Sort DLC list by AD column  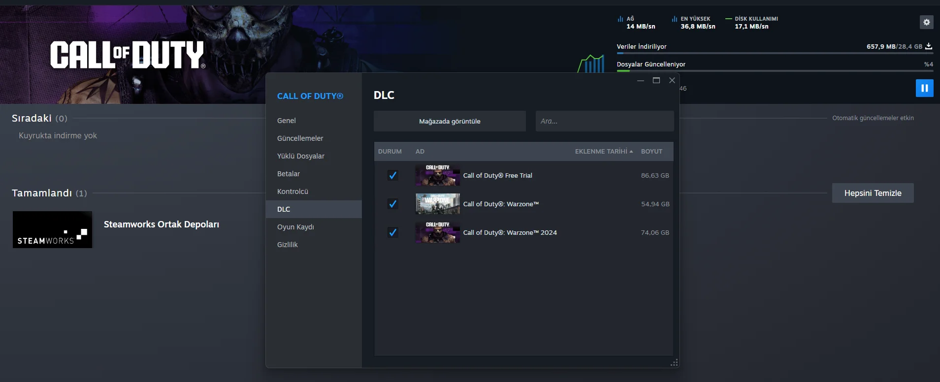[x=420, y=152]
